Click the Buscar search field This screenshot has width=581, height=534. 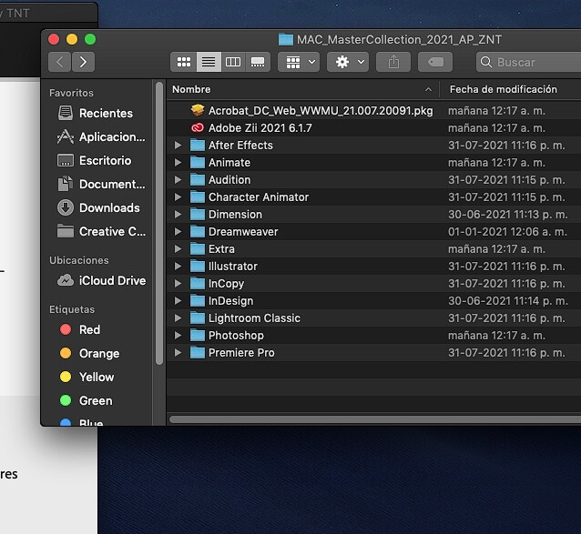[x=529, y=62]
